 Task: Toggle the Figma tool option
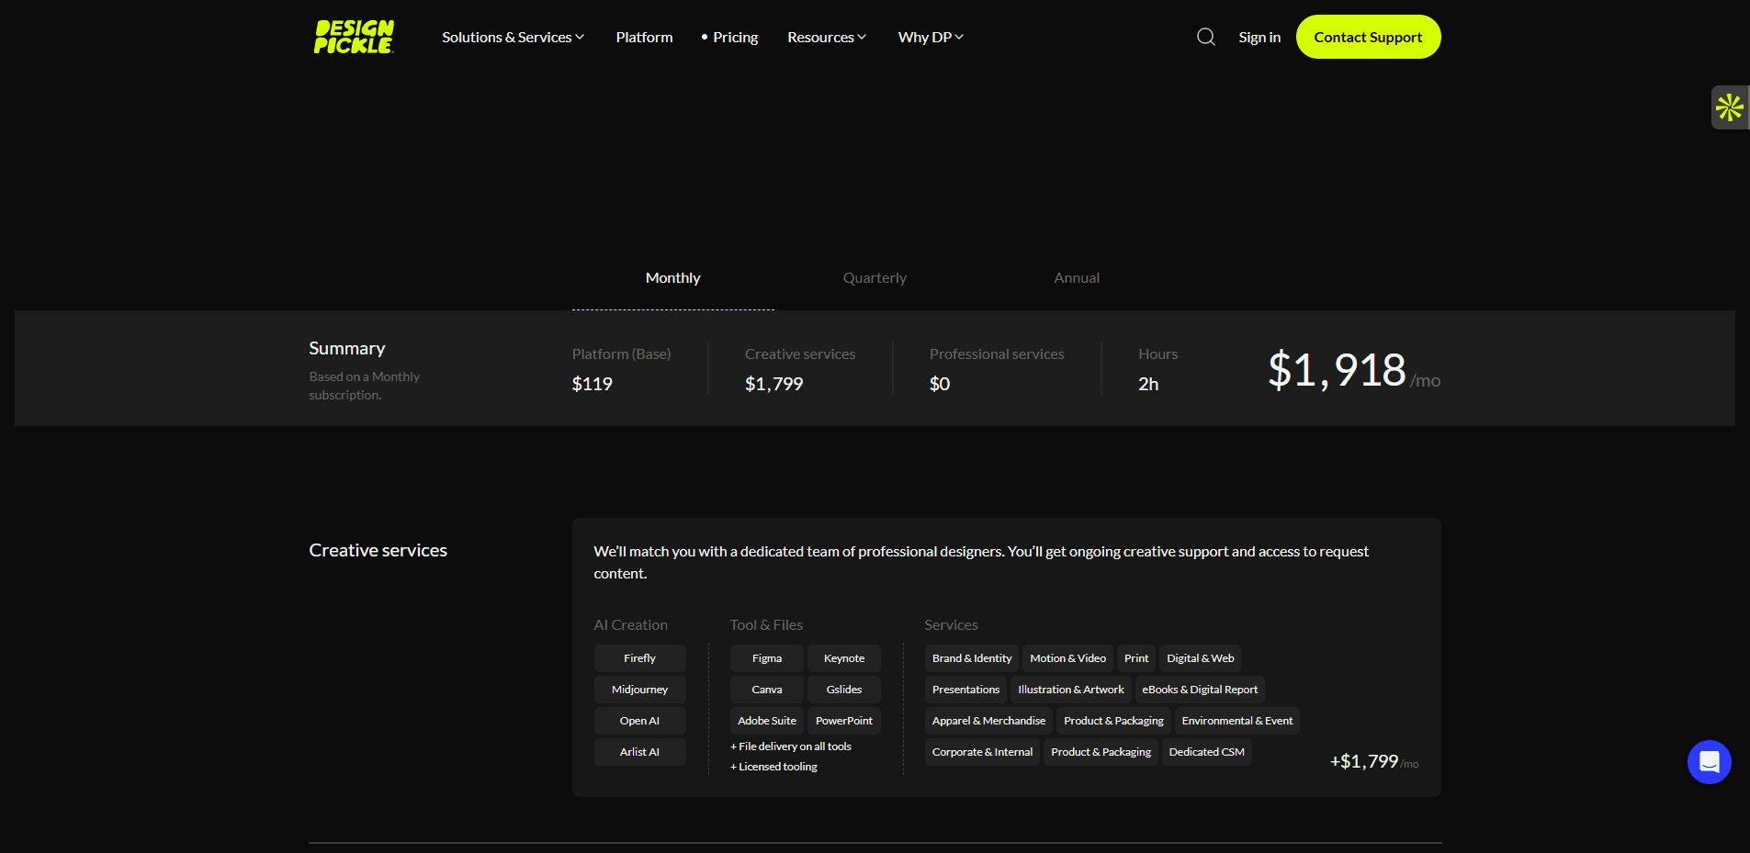click(x=766, y=657)
